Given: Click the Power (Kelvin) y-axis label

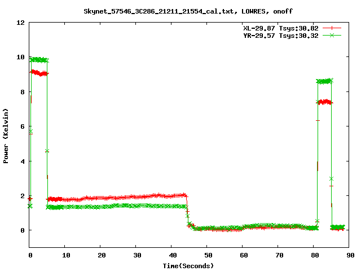Looking at the screenshot, I should 6,136.
